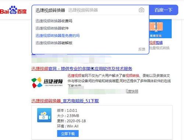Screen dimensions: 184x140
Task: Click the 立即下载 download button
Action: coord(68,133)
